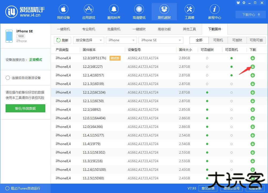Switch to the 一键刷机 tab

(64, 29)
